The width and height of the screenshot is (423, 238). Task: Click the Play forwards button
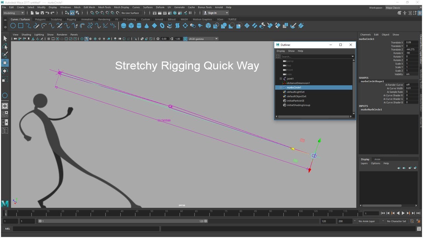point(403,213)
